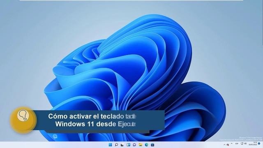Image resolution: width=263 pixels, height=148 pixels.
Task: Click the red tray icon next to chevron
Action: 228,145
